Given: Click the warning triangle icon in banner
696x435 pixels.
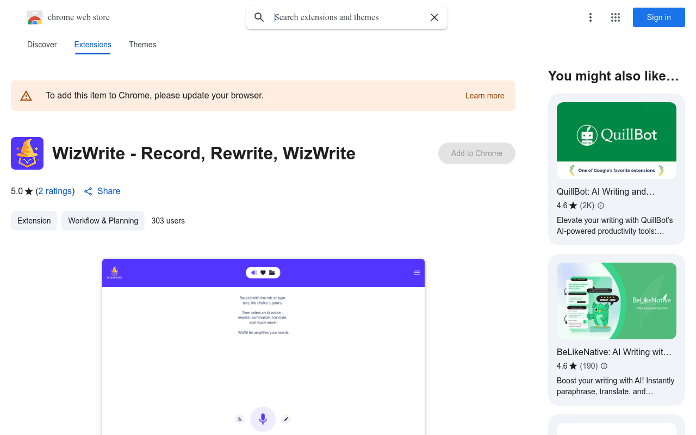Looking at the screenshot, I should click(x=26, y=96).
